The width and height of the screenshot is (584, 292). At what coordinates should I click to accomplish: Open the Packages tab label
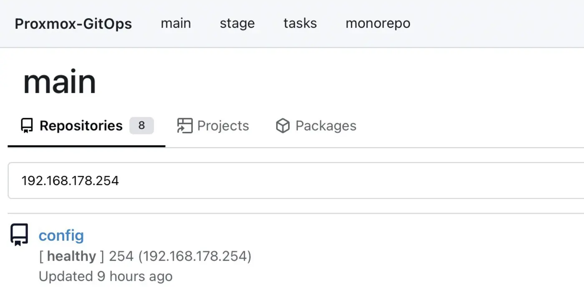tap(326, 126)
